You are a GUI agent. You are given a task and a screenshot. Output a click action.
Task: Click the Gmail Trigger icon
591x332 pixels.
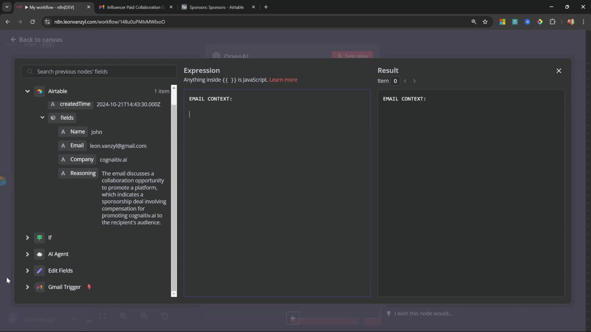(x=39, y=287)
